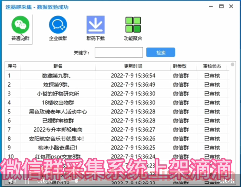Click the elapsed time 00:05 label

pos(45,181)
